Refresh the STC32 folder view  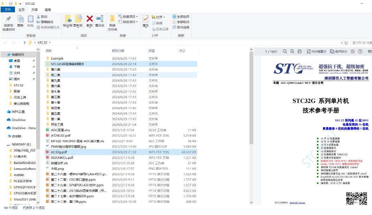point(346,43)
